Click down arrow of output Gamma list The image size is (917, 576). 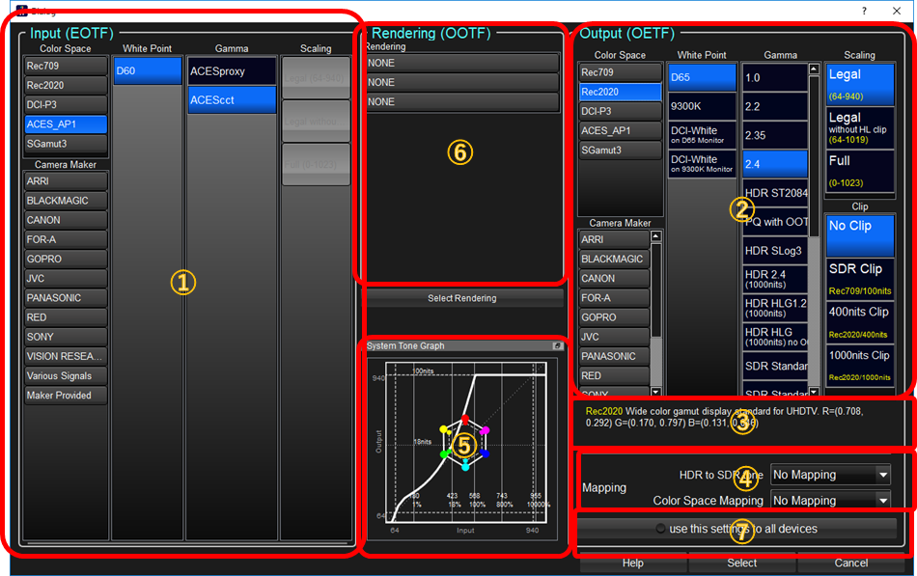coord(814,391)
